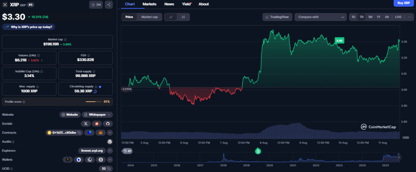Expand more Wallets chevron
The width and height of the screenshot is (416, 172).
pos(110,159)
